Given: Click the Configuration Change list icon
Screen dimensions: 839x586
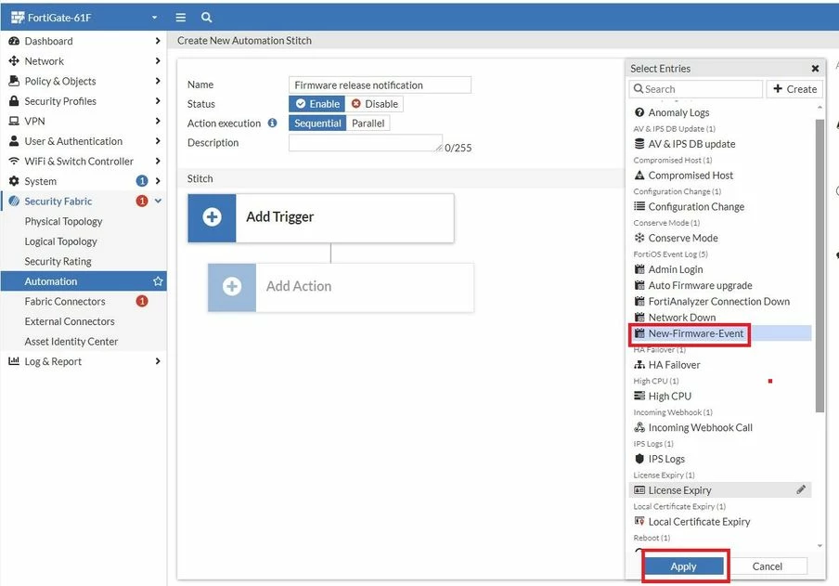Looking at the screenshot, I should (639, 206).
